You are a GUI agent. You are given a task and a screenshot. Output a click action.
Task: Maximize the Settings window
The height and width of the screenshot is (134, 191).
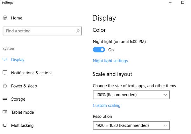point(183,3)
